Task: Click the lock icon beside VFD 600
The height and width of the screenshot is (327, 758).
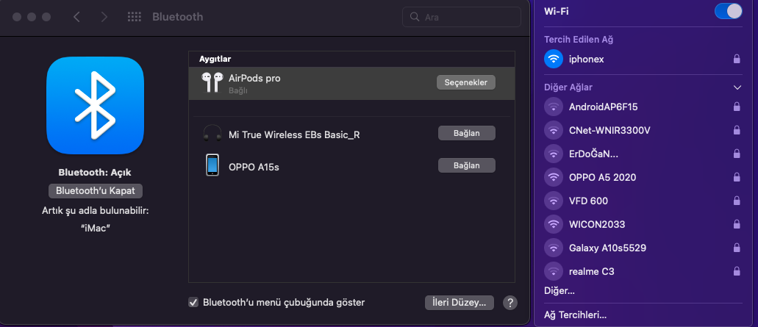Action: [737, 201]
